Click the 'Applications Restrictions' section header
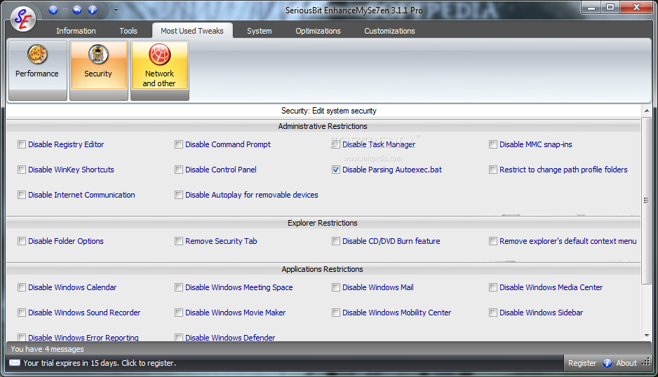658x377 pixels. tap(323, 269)
